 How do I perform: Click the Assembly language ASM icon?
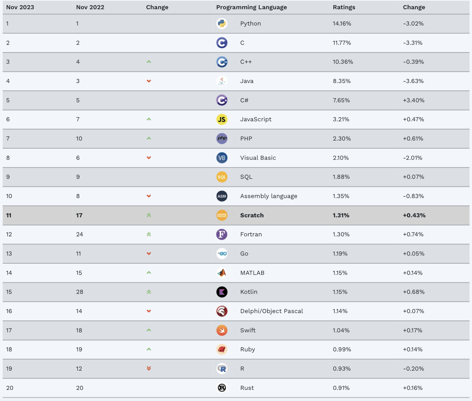[222, 196]
